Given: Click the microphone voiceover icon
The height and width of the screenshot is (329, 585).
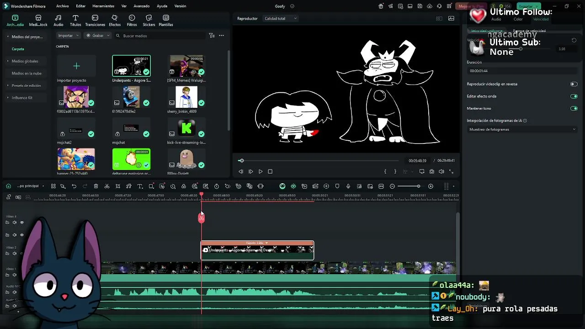Looking at the screenshot, I should coord(348,186).
